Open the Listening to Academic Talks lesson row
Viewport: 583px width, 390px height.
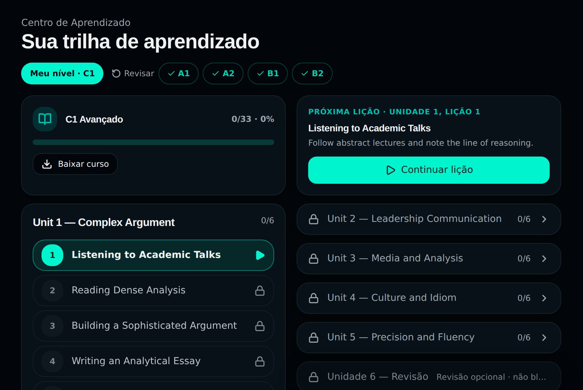tap(153, 255)
